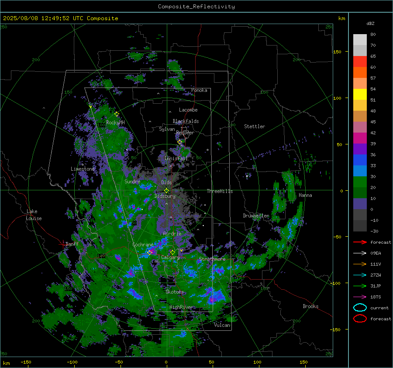393x368 pixels.
Task: Click the Ponoka town label
Action: pos(199,90)
